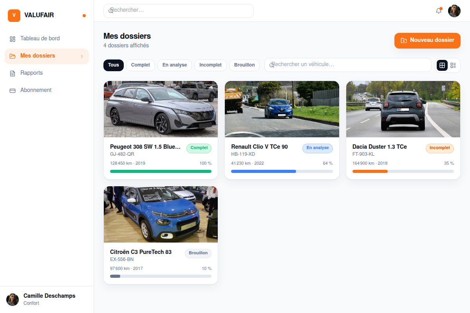Open Tableau de bord in sidebar
Image resolution: width=470 pixels, height=313 pixels.
point(47,39)
